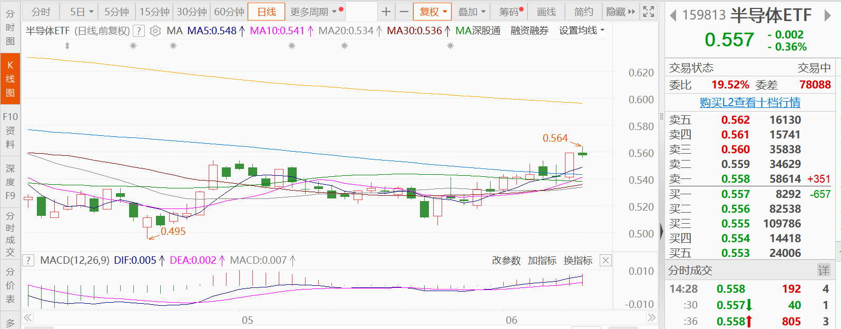Screen dimensions: 841x329
Task: Click the first event marker above chart
Action: coord(67,46)
